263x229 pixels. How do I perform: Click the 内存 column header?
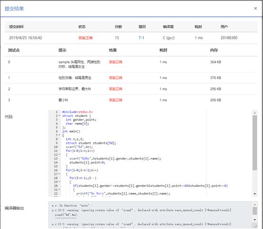click(x=214, y=50)
